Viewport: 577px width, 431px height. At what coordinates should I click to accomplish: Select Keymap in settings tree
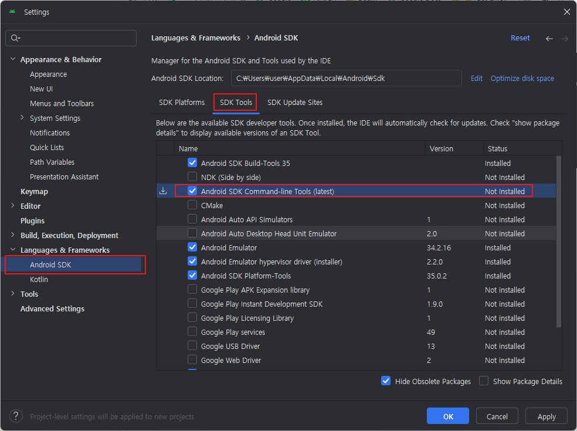click(x=34, y=191)
